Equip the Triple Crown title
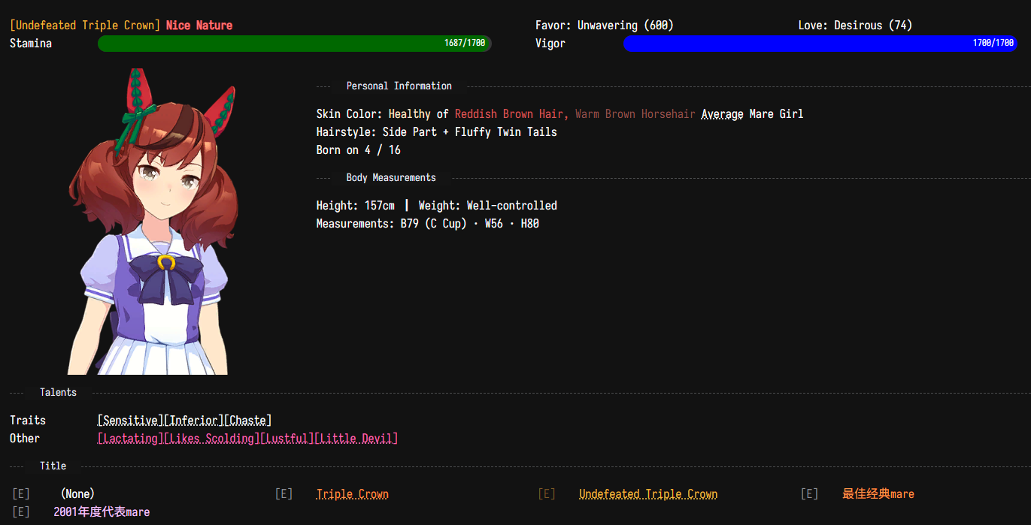This screenshot has width=1031, height=525. point(353,494)
